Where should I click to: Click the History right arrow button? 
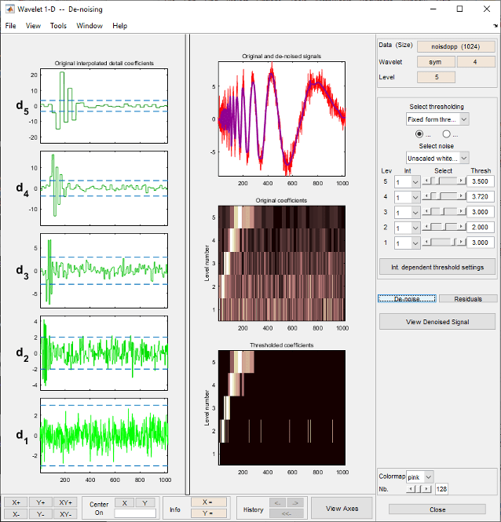coord(296,502)
